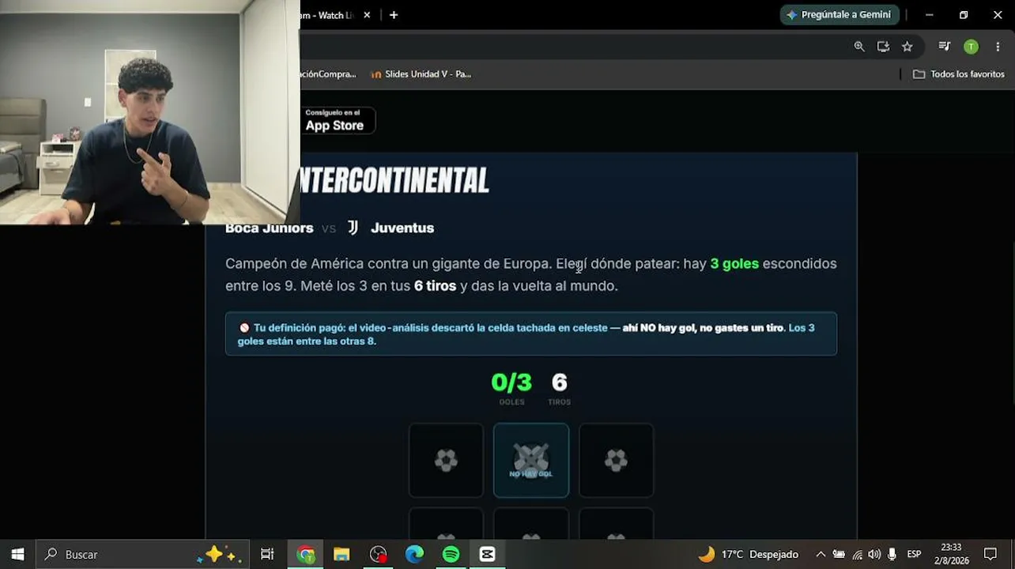
Task: Click the crossed-out NO HAY GOL cell
Action: pyautogui.click(x=531, y=461)
